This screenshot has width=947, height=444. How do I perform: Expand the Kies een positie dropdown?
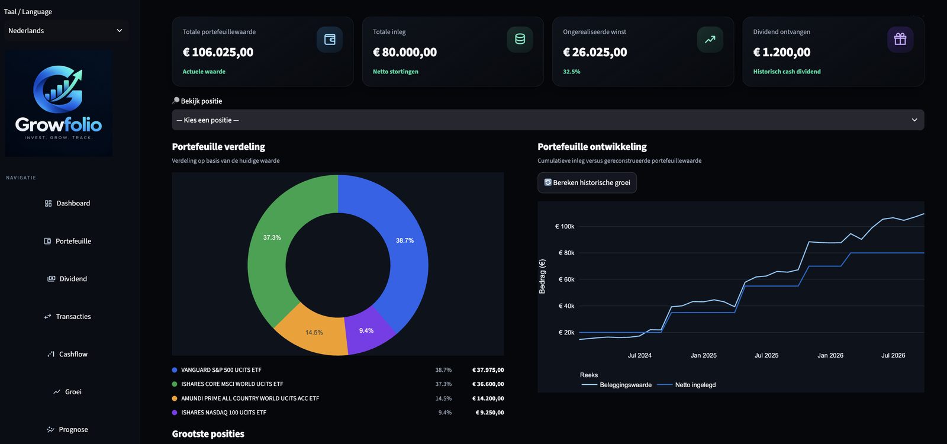click(548, 120)
